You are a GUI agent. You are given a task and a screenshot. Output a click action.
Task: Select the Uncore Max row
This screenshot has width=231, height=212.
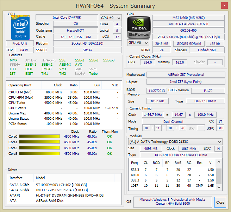(x=64, y=113)
